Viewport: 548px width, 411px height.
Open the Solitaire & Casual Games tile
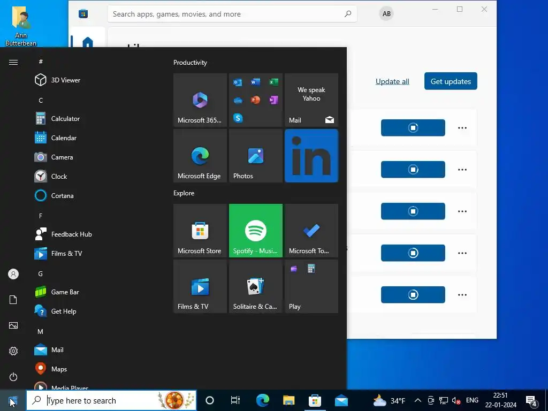point(255,286)
